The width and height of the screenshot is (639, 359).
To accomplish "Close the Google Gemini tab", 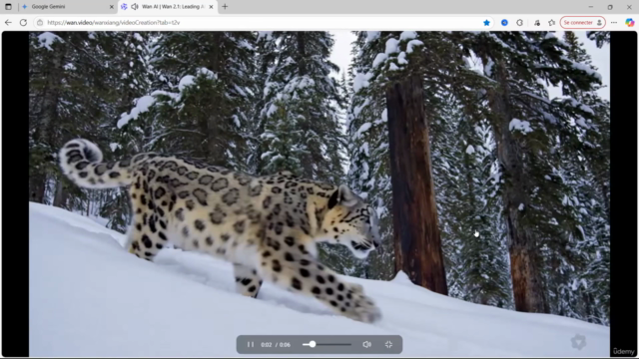I will 112,7.
